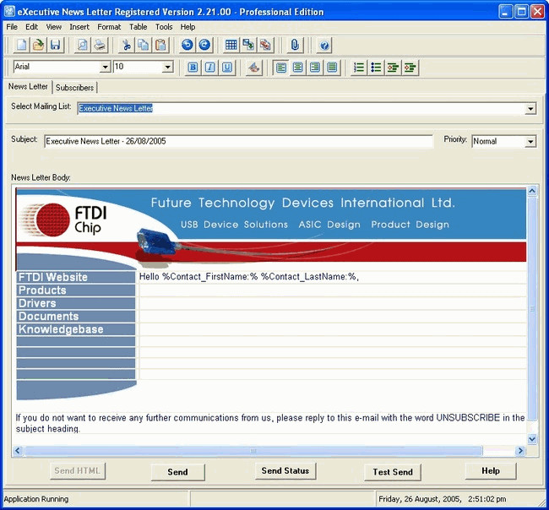Screen dimensions: 549x510
Task: Click the bottom Help button
Action: click(x=491, y=471)
